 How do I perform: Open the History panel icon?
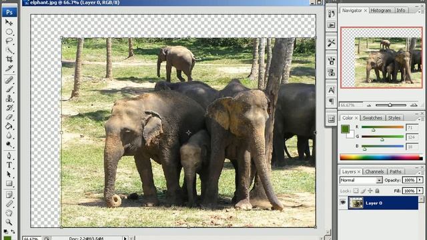coord(331,13)
